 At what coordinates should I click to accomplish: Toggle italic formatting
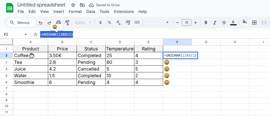click(215, 23)
